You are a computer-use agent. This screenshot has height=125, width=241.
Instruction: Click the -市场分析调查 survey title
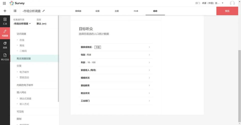32,11
